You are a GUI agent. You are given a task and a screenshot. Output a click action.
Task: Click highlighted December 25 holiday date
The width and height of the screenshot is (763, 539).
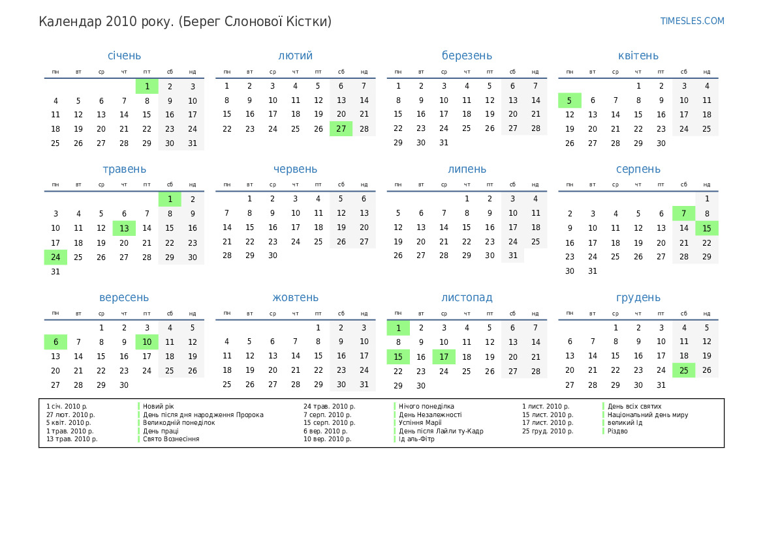tap(683, 370)
